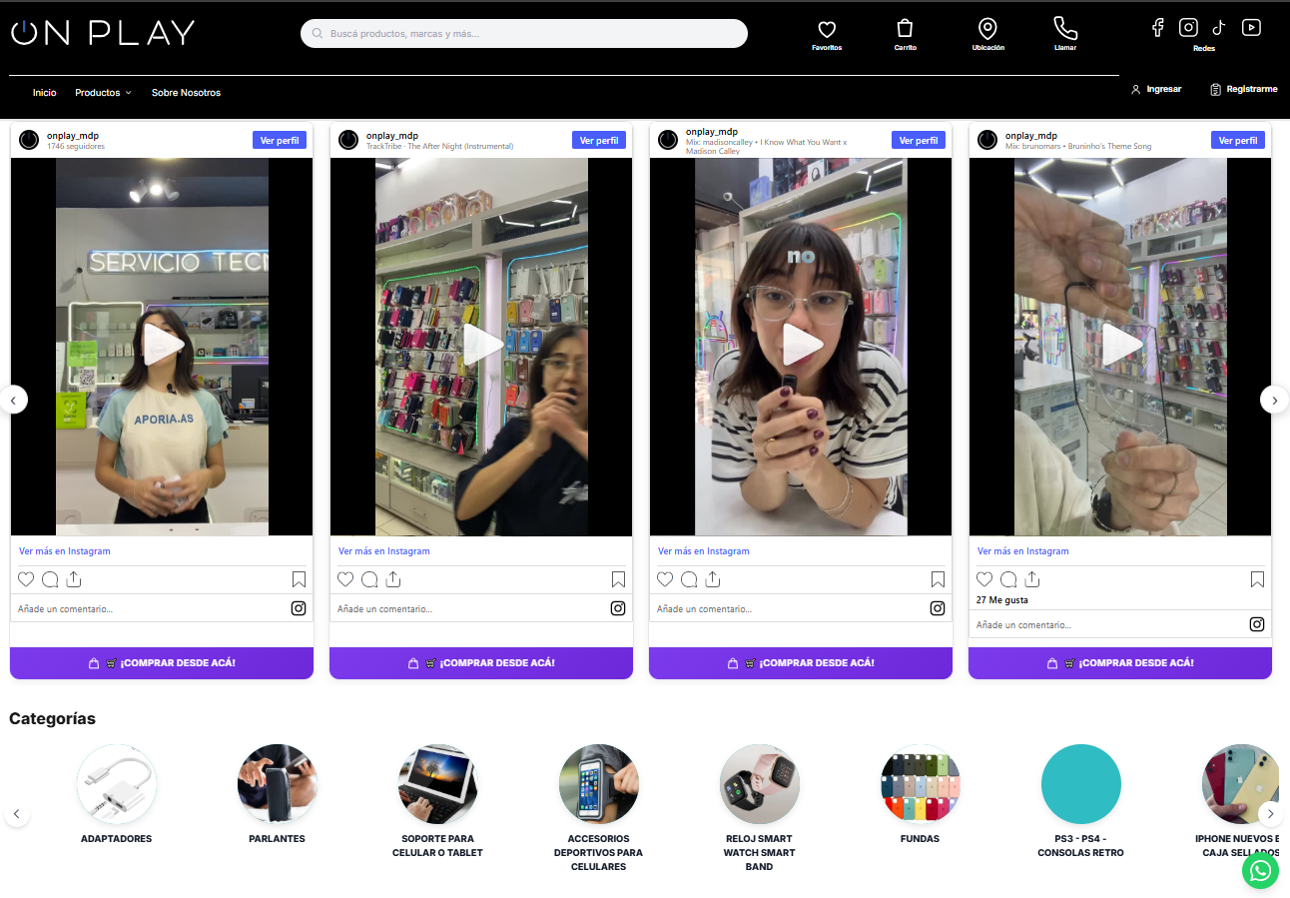Open the Favoritos heart icon
The width and height of the screenshot is (1290, 898).
(x=826, y=30)
